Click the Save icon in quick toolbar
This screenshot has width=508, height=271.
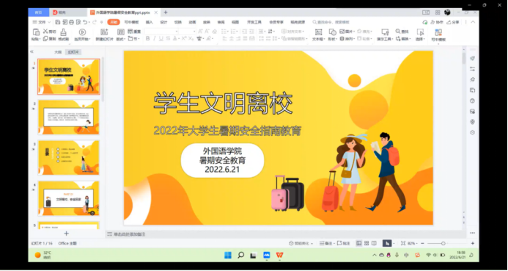pos(58,22)
